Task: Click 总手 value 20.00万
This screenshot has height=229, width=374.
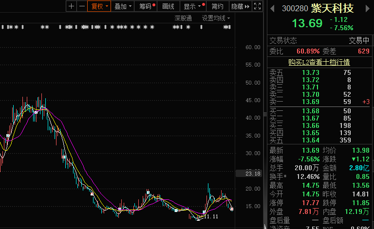Action: coord(307,168)
